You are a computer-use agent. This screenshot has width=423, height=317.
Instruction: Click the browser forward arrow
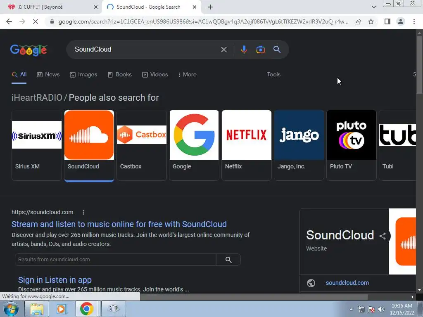pos(22,21)
